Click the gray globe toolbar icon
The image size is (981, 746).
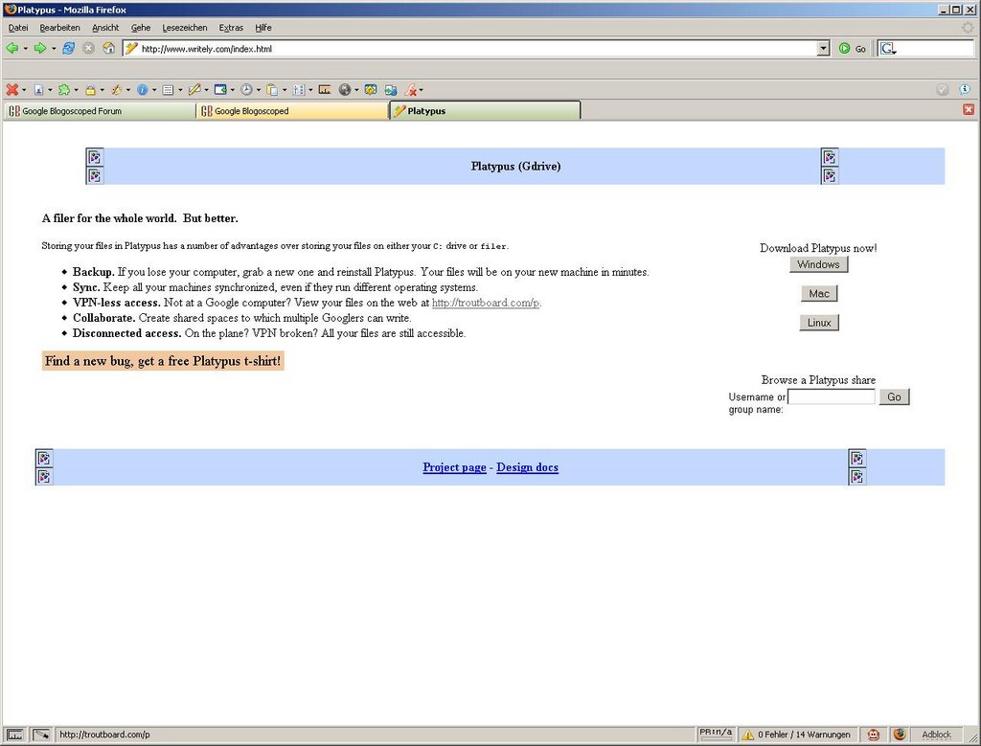345,90
